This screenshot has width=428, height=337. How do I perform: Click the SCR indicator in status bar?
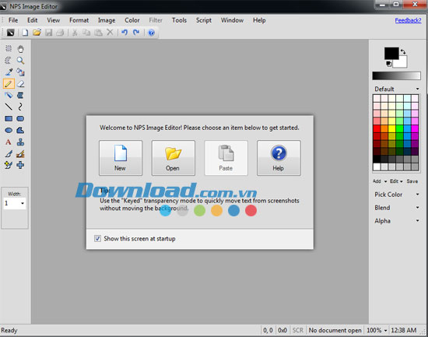point(298,330)
